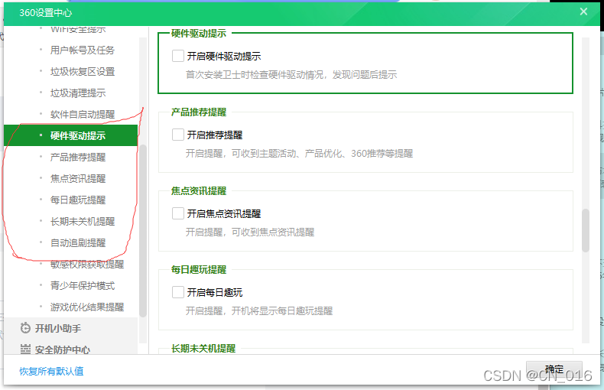Close the 360设置中心 dialog
The width and height of the screenshot is (604, 390).
tap(583, 12)
